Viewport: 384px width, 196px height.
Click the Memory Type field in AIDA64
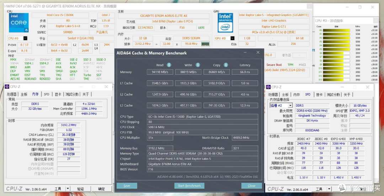click(x=203, y=154)
